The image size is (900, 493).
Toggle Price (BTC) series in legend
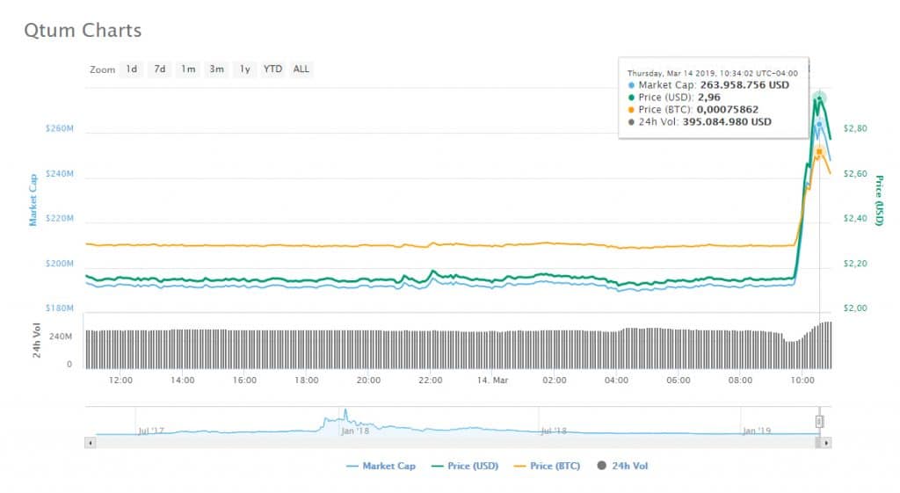click(547, 466)
